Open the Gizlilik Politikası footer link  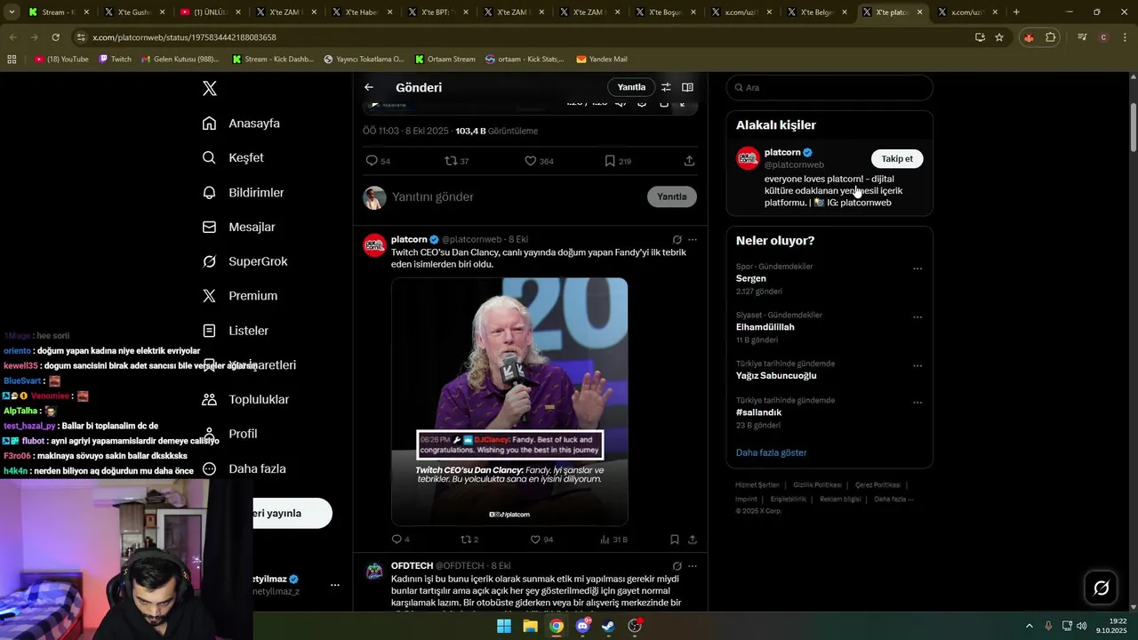tap(817, 484)
